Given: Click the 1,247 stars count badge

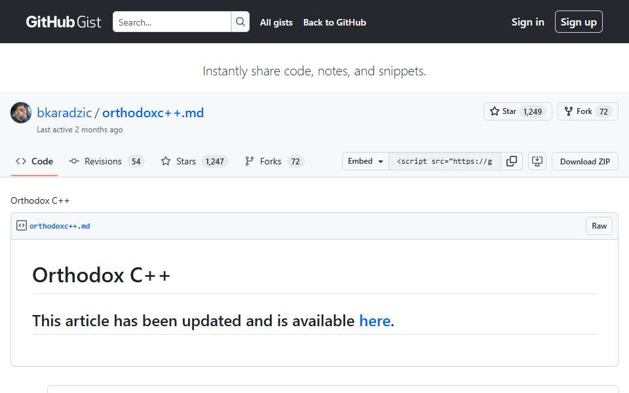Looking at the screenshot, I should [x=215, y=162].
